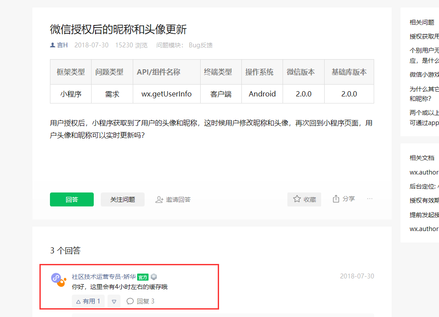Click the 关注问题 button

123,199
